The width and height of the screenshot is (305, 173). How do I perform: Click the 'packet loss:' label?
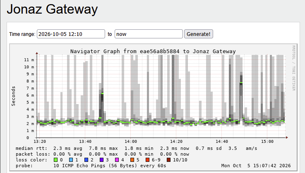pos(33,154)
